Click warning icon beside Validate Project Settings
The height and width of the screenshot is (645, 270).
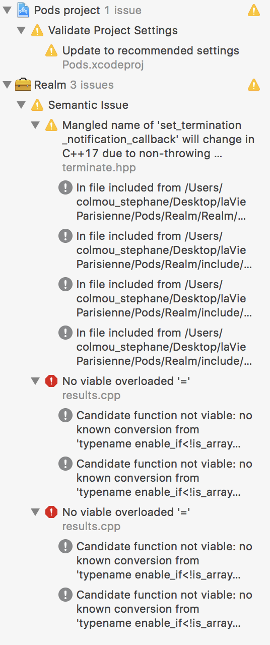click(37, 30)
